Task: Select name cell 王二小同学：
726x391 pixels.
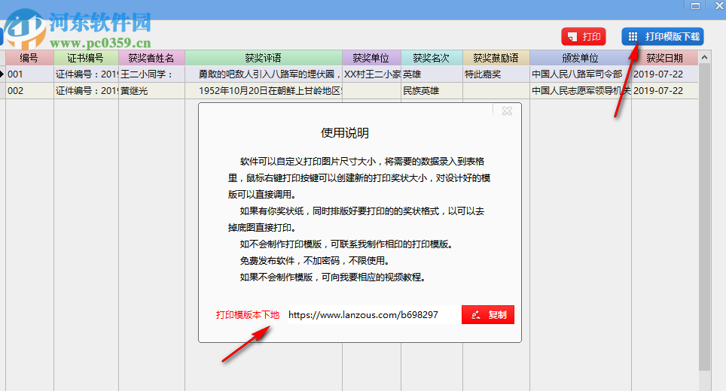Action: (151, 74)
